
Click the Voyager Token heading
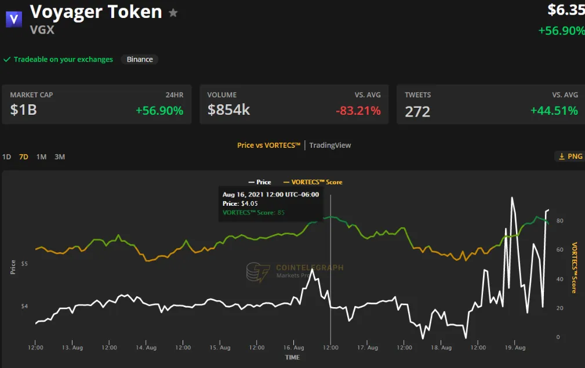(96, 12)
